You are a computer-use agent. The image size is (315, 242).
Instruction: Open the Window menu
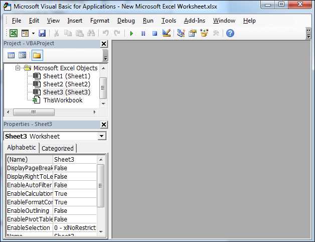pos(224,21)
